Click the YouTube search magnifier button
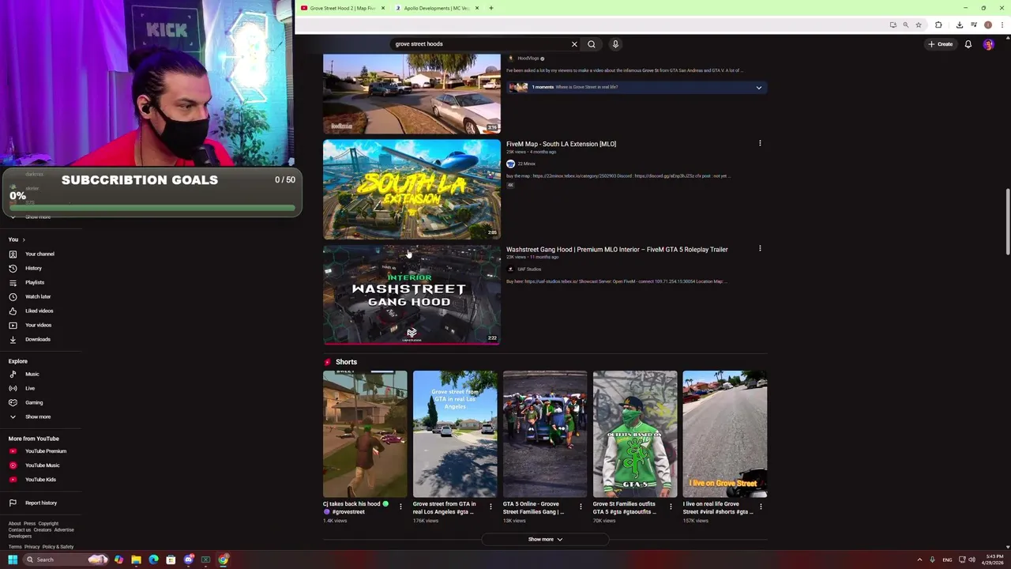The height and width of the screenshot is (569, 1011). (x=592, y=44)
